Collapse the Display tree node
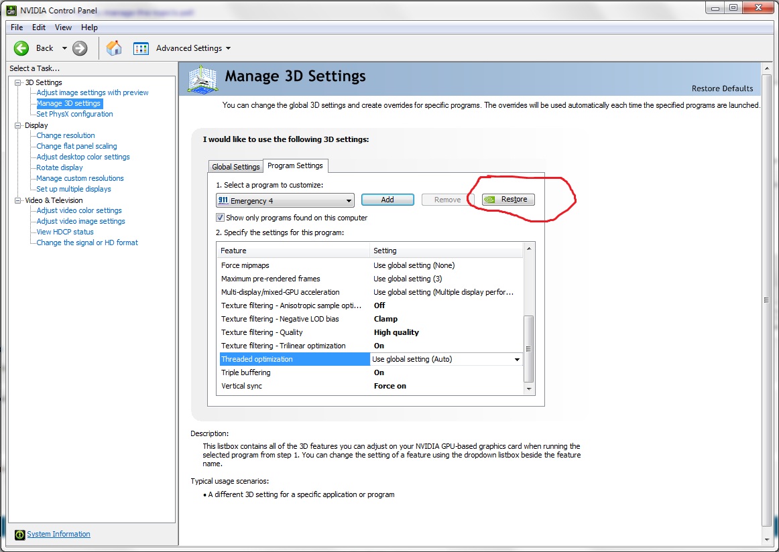Screen dimensions: 779x552 coord(18,125)
